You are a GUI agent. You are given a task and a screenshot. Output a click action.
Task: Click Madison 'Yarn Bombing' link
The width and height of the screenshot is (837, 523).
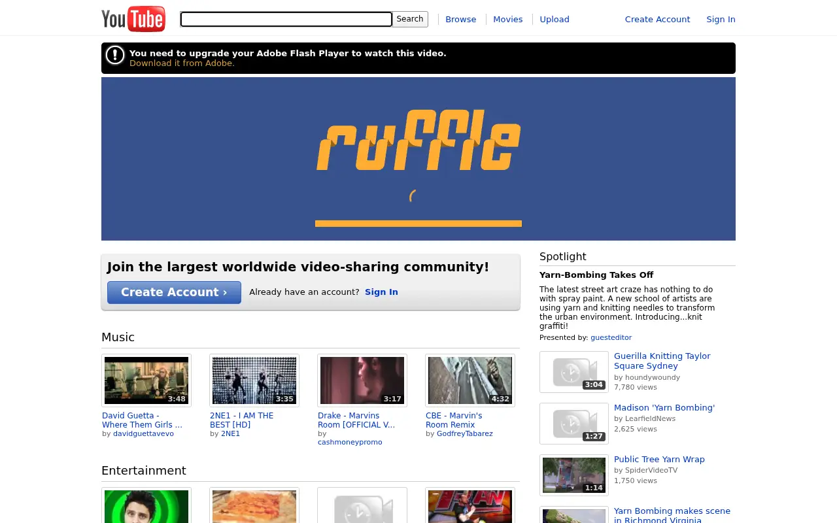[x=664, y=408]
